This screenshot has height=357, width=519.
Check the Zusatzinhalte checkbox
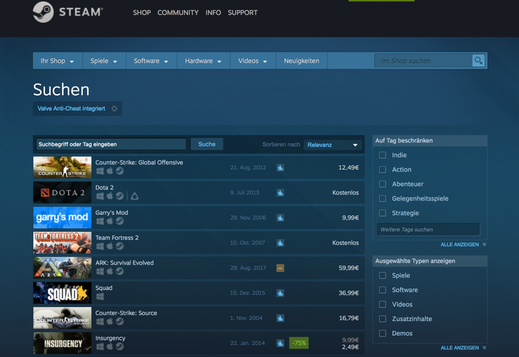pyautogui.click(x=382, y=319)
